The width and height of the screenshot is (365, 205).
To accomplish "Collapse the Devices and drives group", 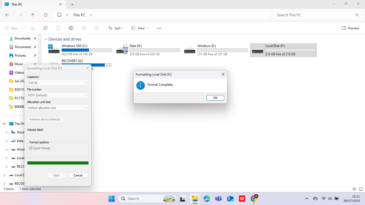I will pos(46,39).
